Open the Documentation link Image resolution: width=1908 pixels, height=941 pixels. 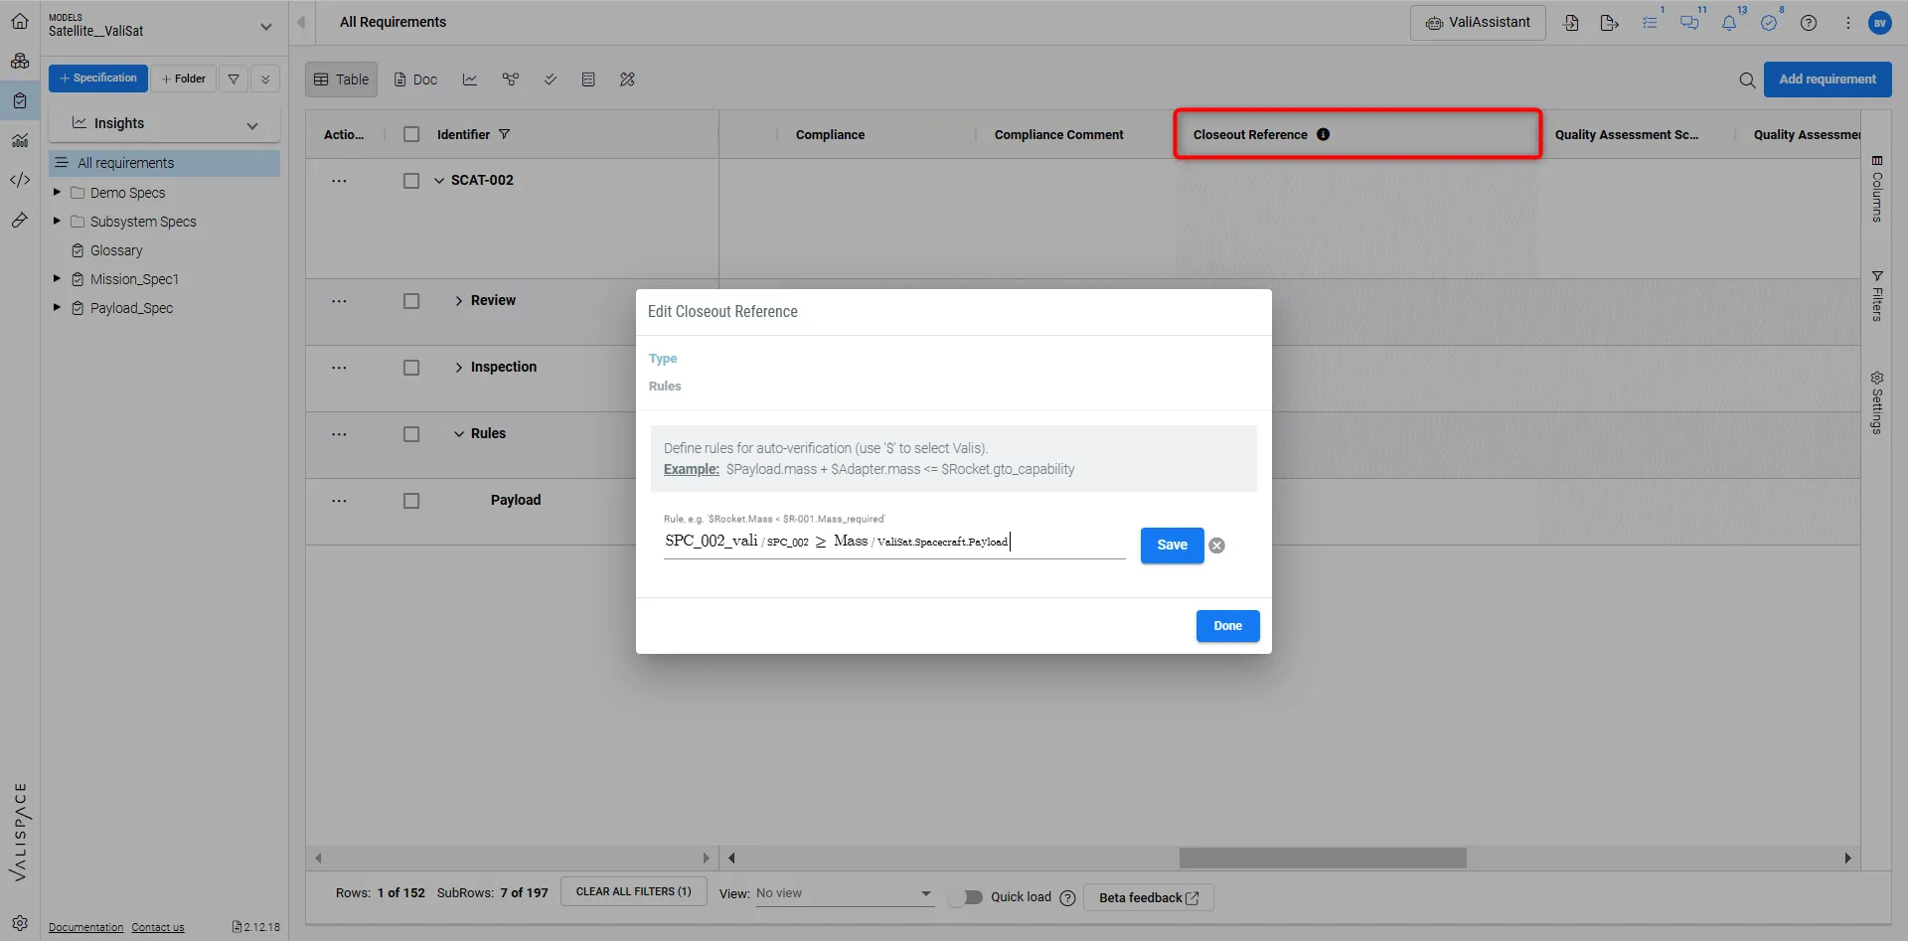coord(86,927)
